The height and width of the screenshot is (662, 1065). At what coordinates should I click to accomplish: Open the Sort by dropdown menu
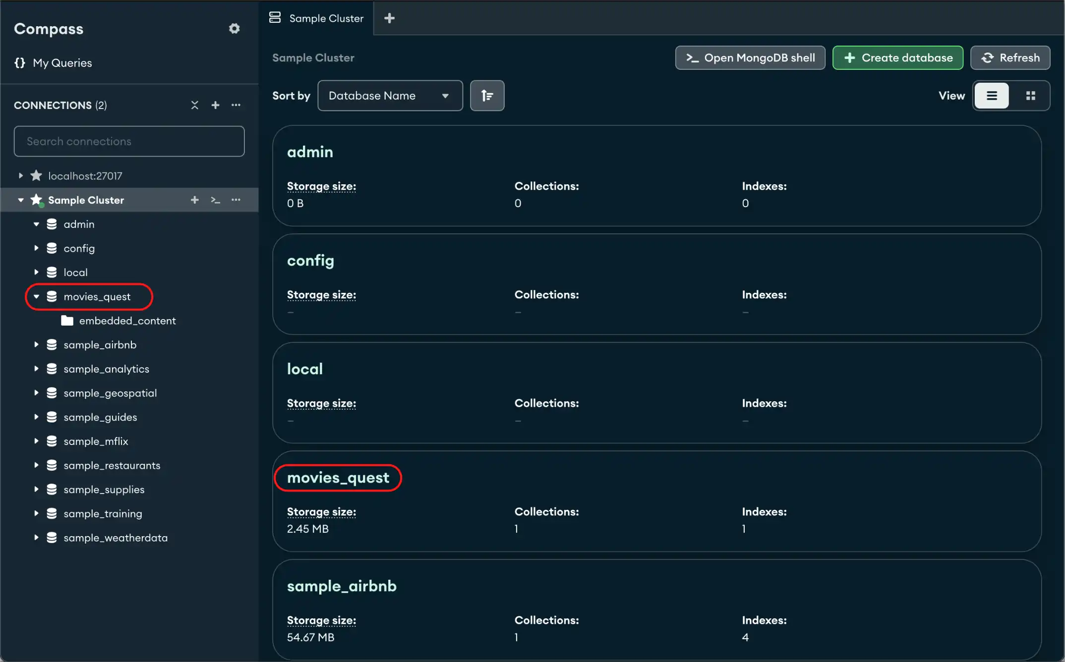point(388,95)
